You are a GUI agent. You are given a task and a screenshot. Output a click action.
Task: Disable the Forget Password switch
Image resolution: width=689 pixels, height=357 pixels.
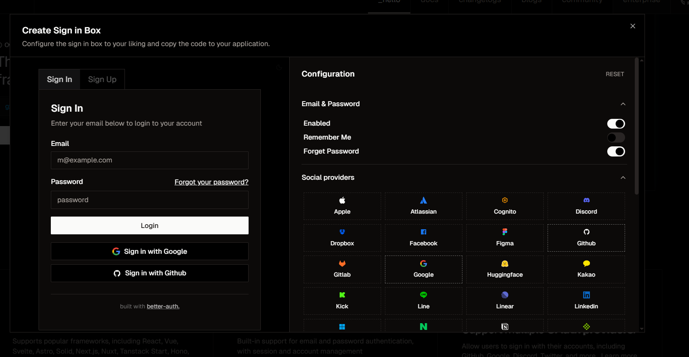(616, 151)
